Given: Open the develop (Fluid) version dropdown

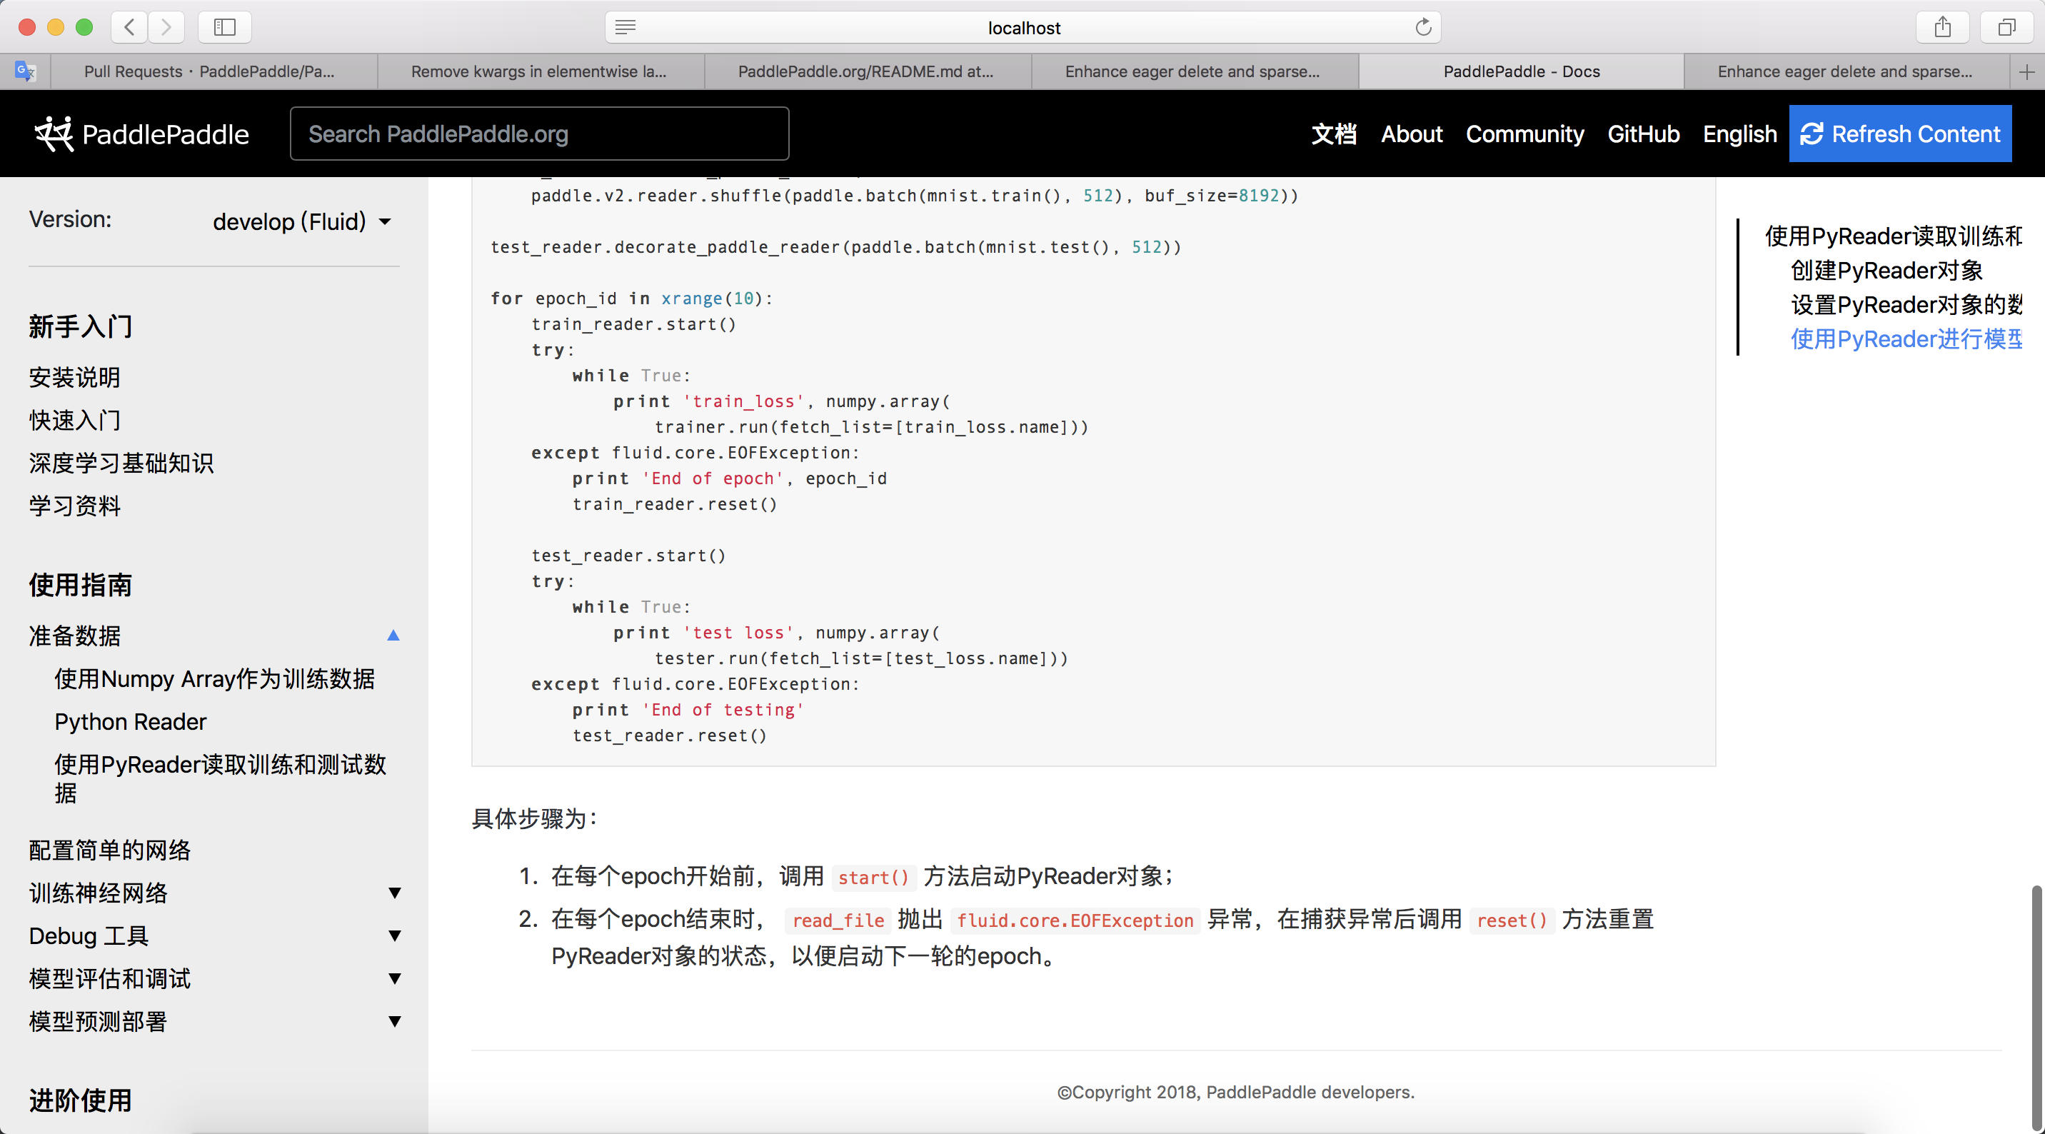Looking at the screenshot, I should pos(301,221).
